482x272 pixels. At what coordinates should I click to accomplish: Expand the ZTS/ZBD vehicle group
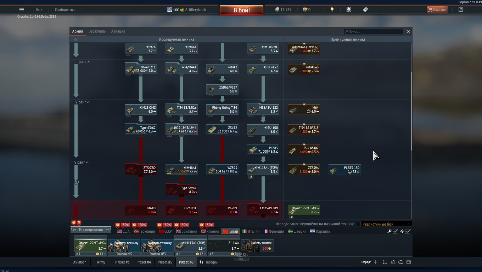(141, 170)
